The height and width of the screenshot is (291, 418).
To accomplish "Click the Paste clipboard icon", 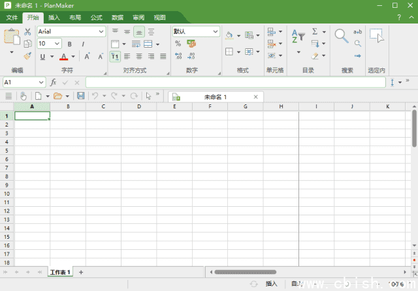I will pos(12,36).
